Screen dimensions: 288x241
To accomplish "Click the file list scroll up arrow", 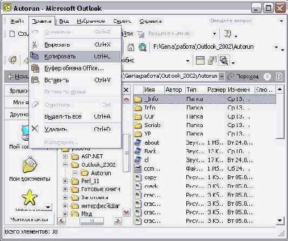I will point(280,89).
